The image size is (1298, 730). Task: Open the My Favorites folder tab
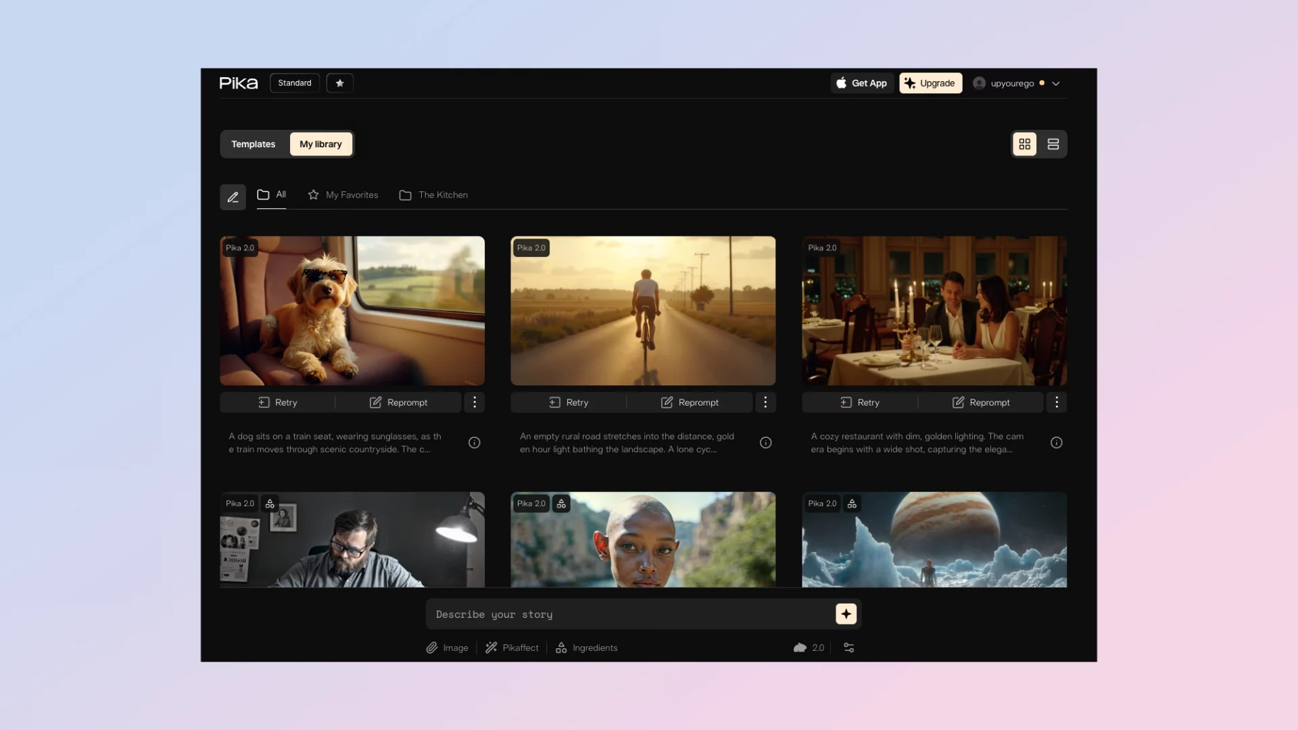click(x=343, y=195)
